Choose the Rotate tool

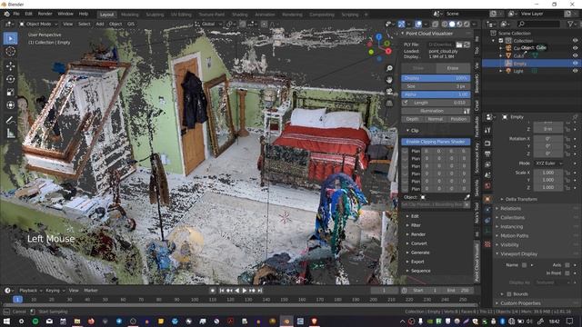coord(10,79)
